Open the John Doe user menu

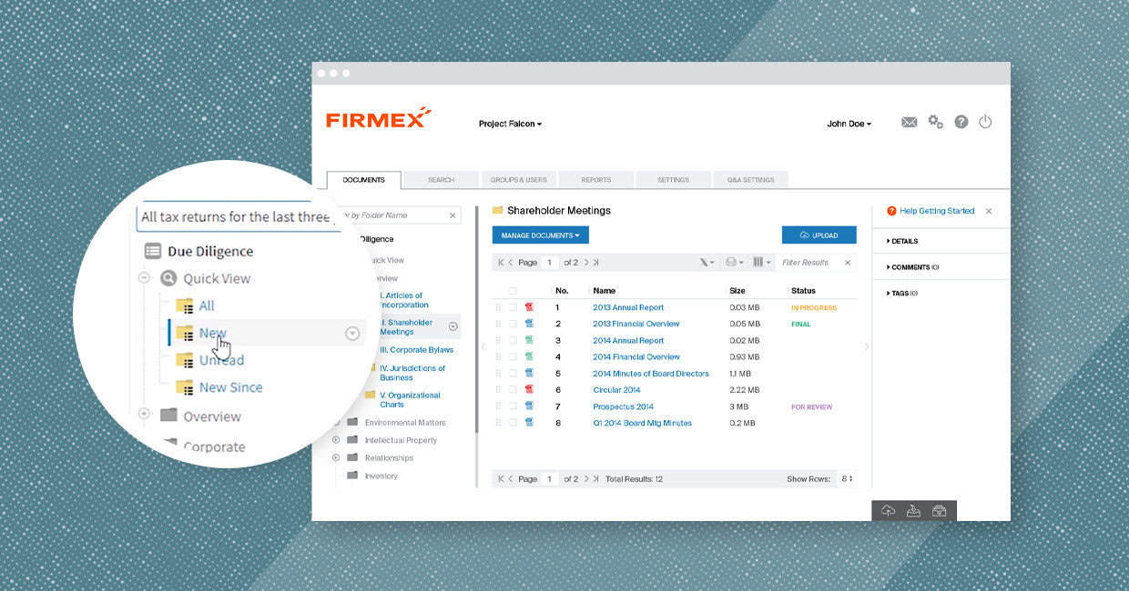pyautogui.click(x=849, y=124)
